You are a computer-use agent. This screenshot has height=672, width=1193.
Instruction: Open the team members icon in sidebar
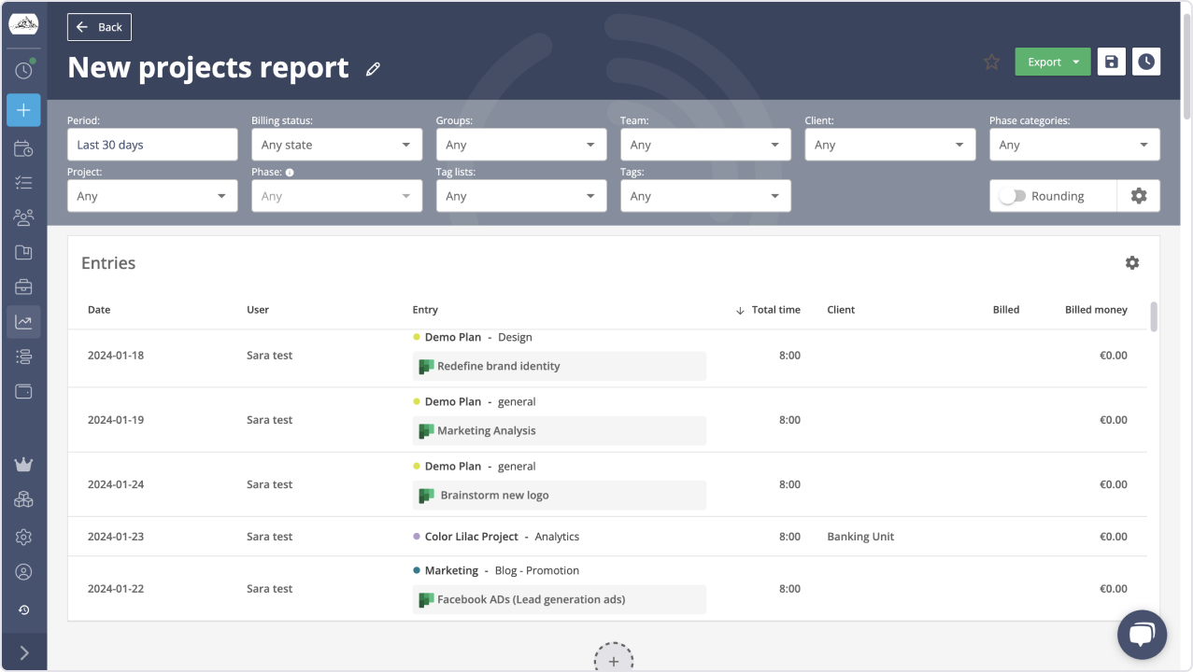click(x=23, y=217)
